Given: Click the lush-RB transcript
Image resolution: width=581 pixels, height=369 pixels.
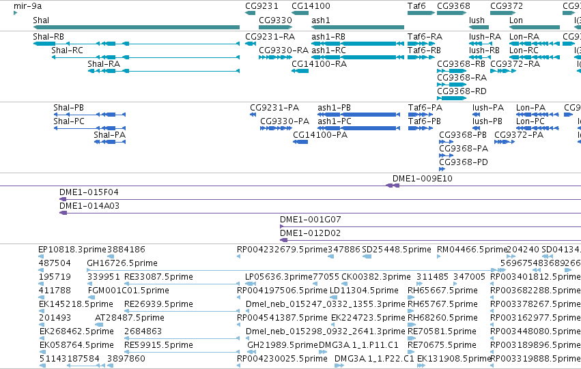Looking at the screenshot, I should coord(479,57).
